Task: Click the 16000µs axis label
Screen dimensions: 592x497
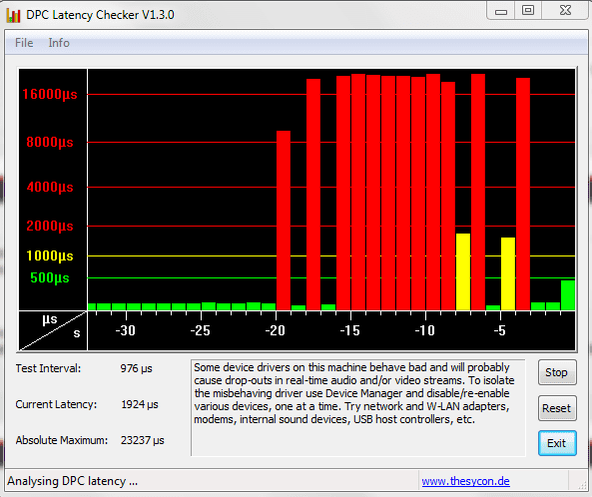Action: (50, 94)
